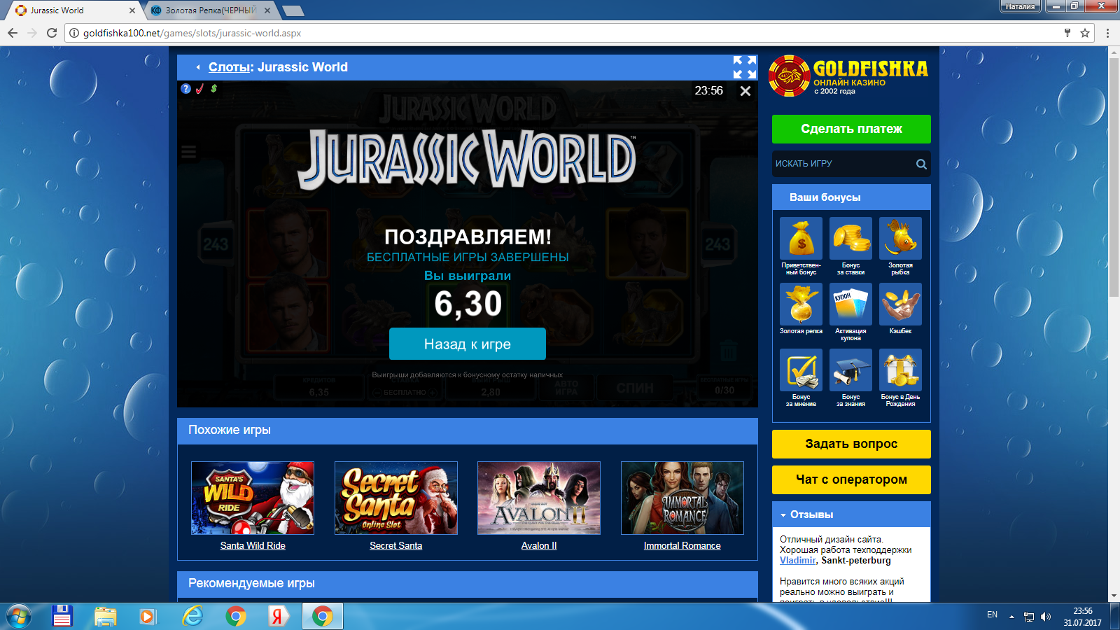
Task: Reload the page in the browser
Action: click(x=51, y=33)
